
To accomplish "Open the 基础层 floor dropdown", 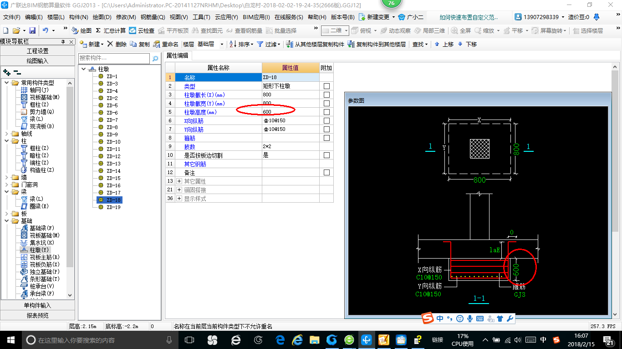I will pos(222,44).
